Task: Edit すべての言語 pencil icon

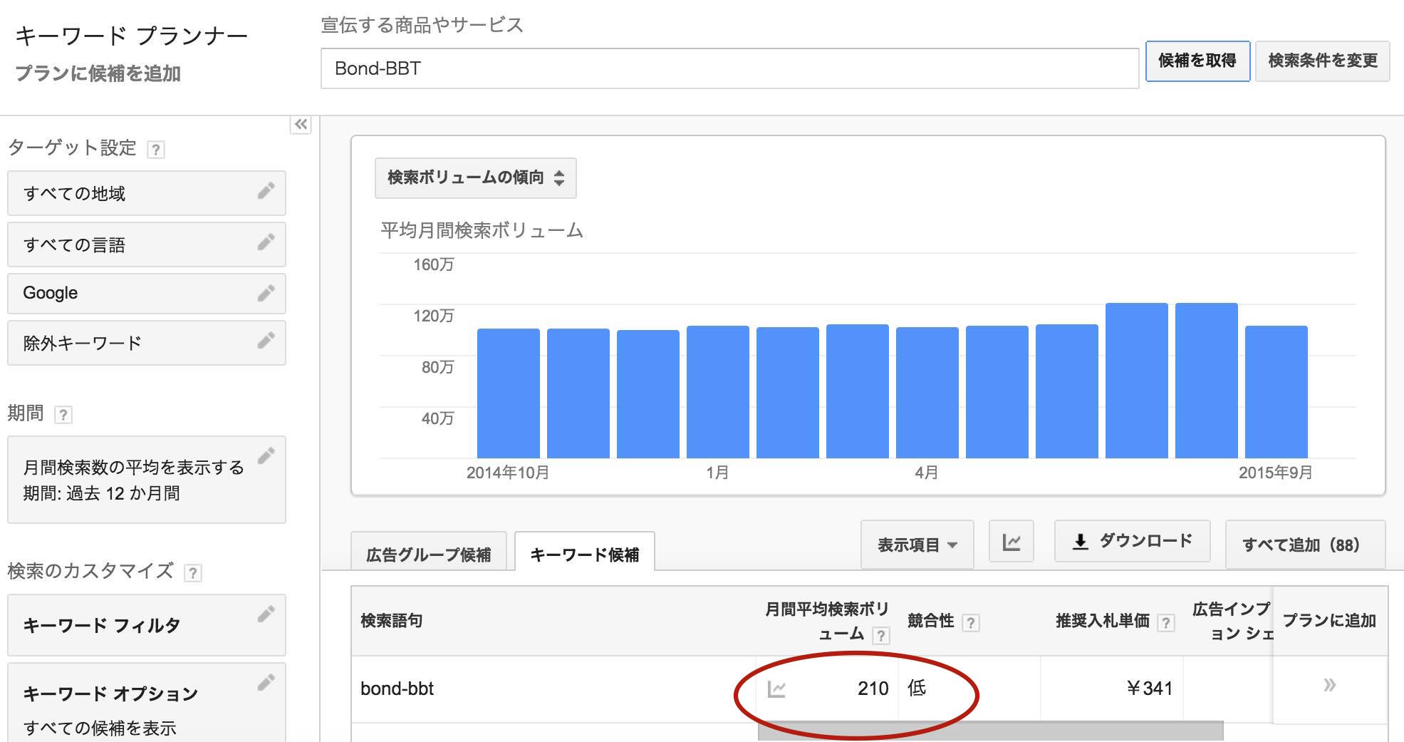Action: [266, 242]
